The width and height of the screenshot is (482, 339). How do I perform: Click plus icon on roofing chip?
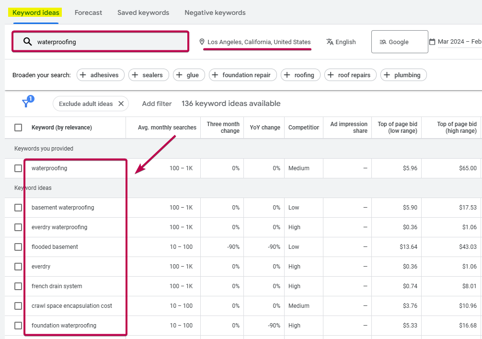point(287,75)
